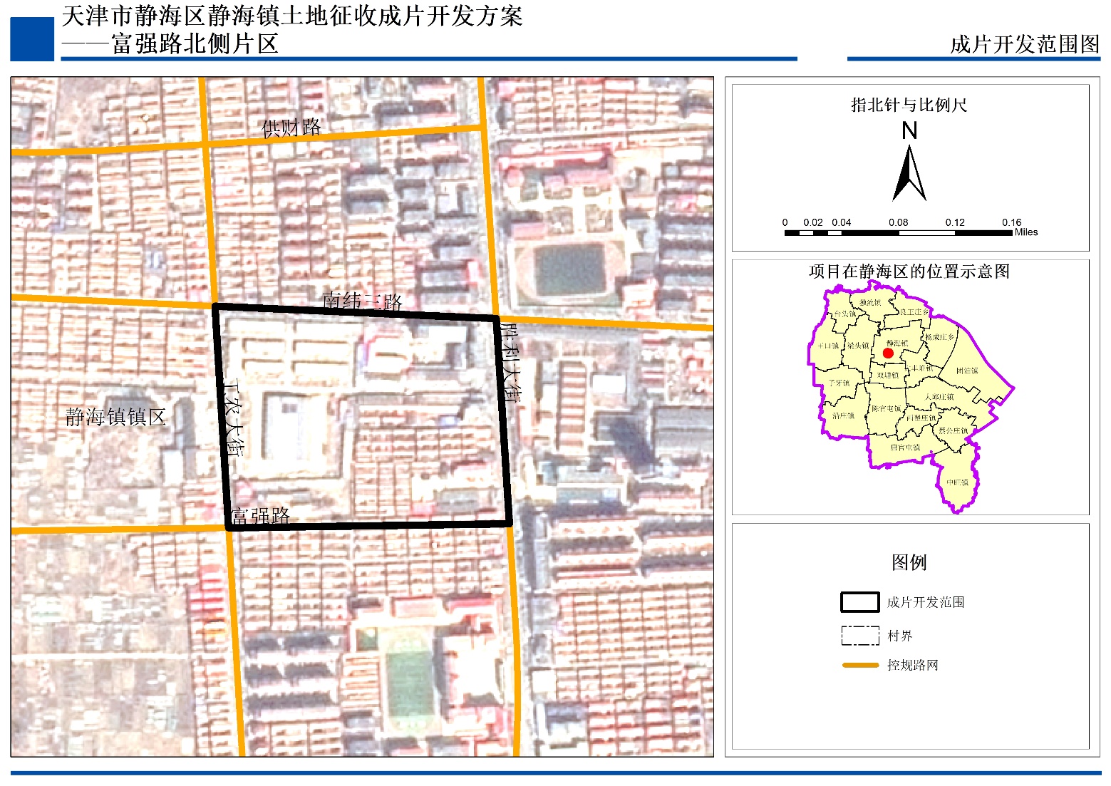Click the 南纬三路 road label

click(x=362, y=301)
